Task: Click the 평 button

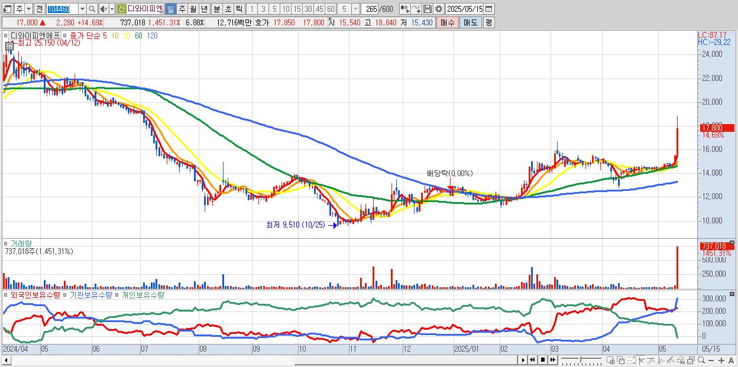Action: (x=488, y=22)
